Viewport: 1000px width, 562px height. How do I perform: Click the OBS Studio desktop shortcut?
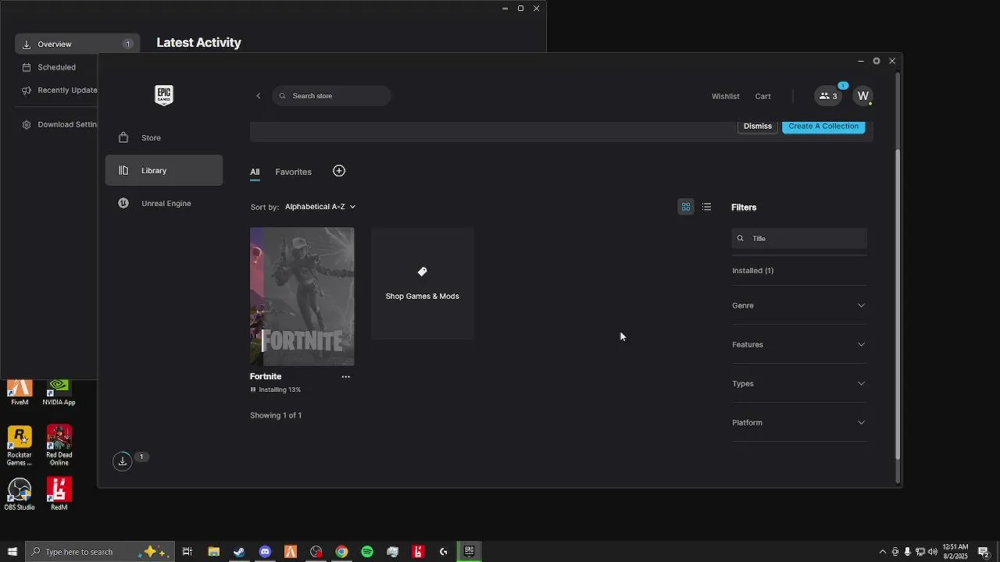point(20,494)
